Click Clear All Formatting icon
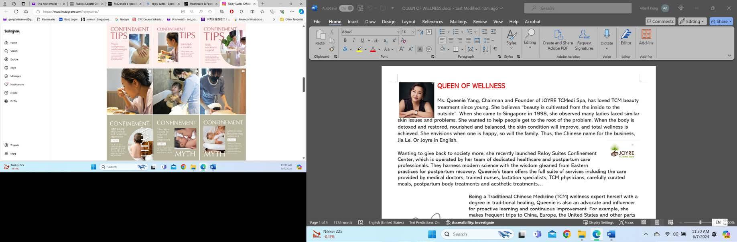Image resolution: width=737 pixels, height=242 pixels. pyautogui.click(x=403, y=40)
